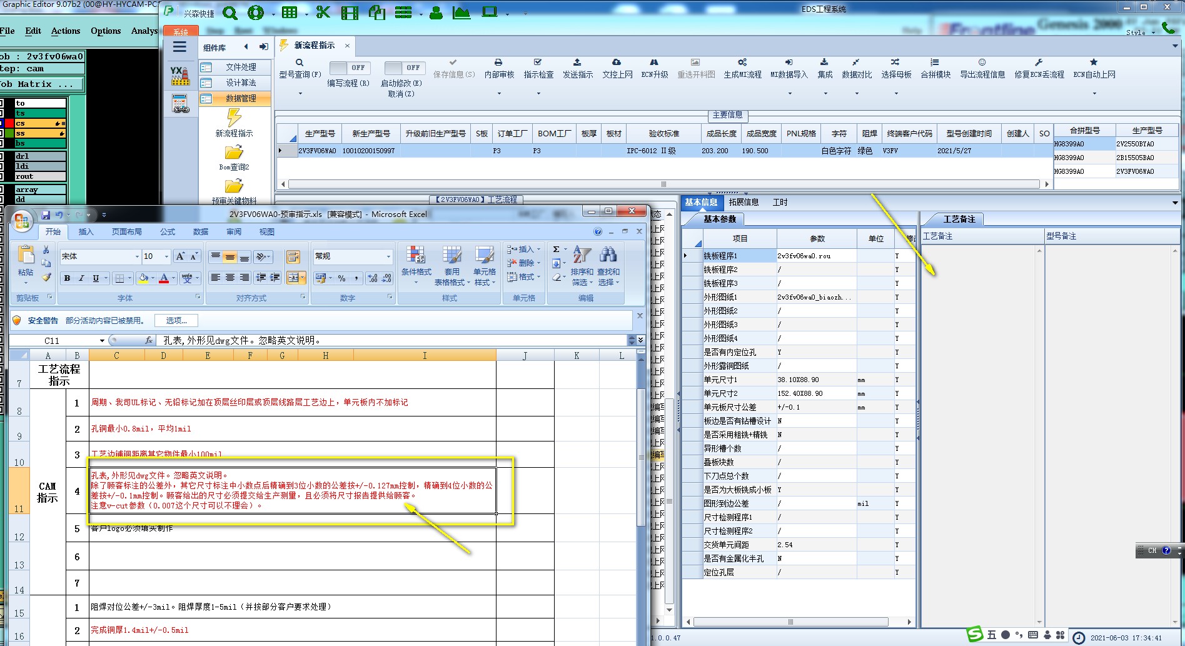Select 设计算法 in 组件库 panel
The image size is (1185, 646).
236,83
